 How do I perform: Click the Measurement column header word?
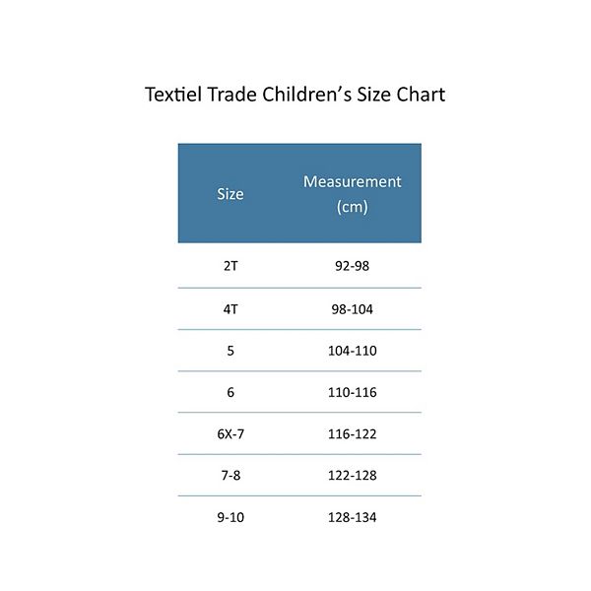click(353, 182)
